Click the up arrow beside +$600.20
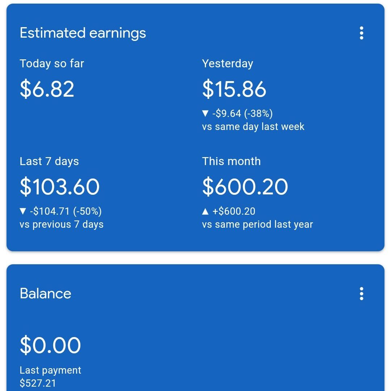 click(x=205, y=211)
